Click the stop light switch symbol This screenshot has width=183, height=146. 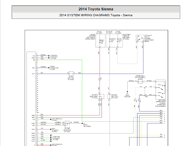pos(140,38)
